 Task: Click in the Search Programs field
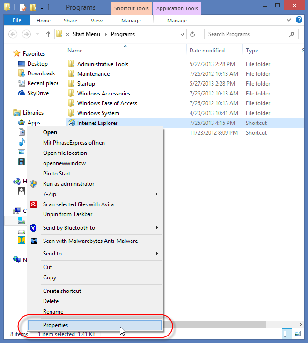(246, 34)
